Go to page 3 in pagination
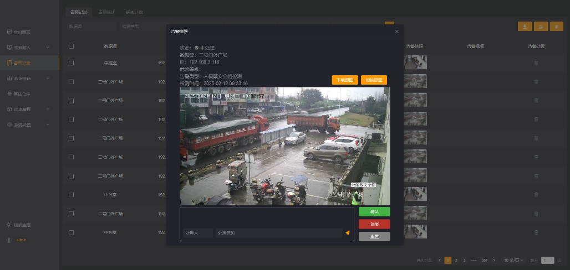This screenshot has width=570, height=270. tap(464, 260)
